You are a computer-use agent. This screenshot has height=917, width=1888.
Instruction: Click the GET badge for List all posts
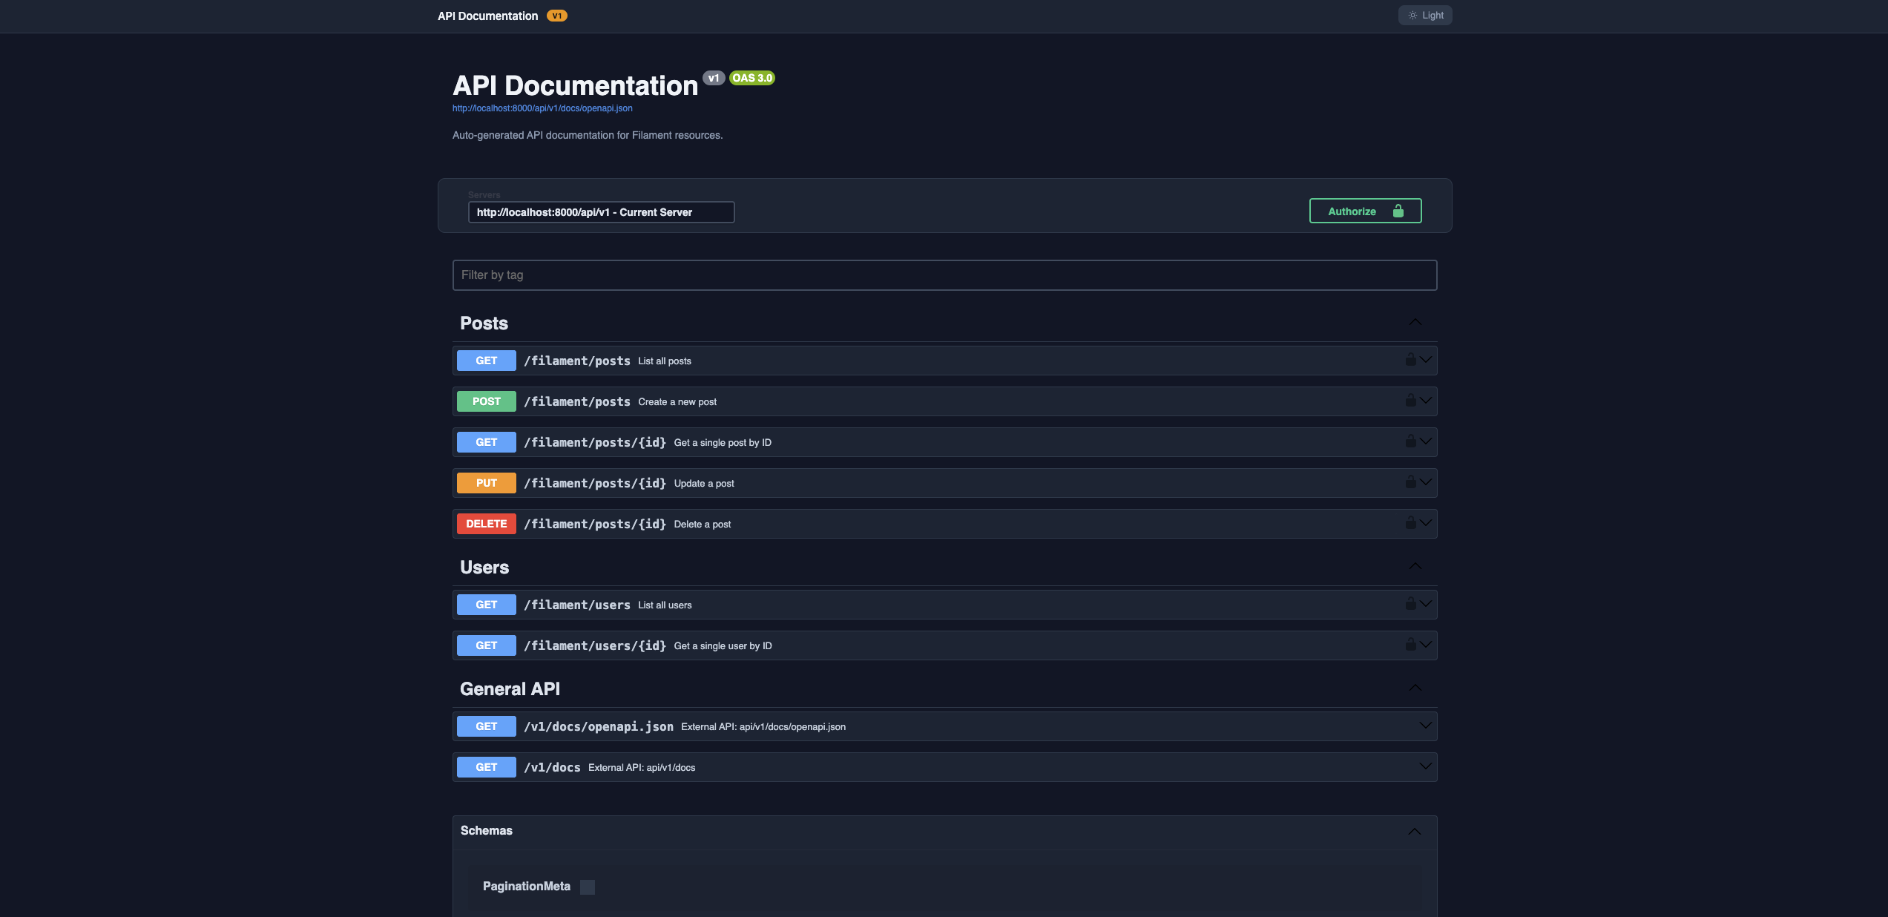[487, 361]
